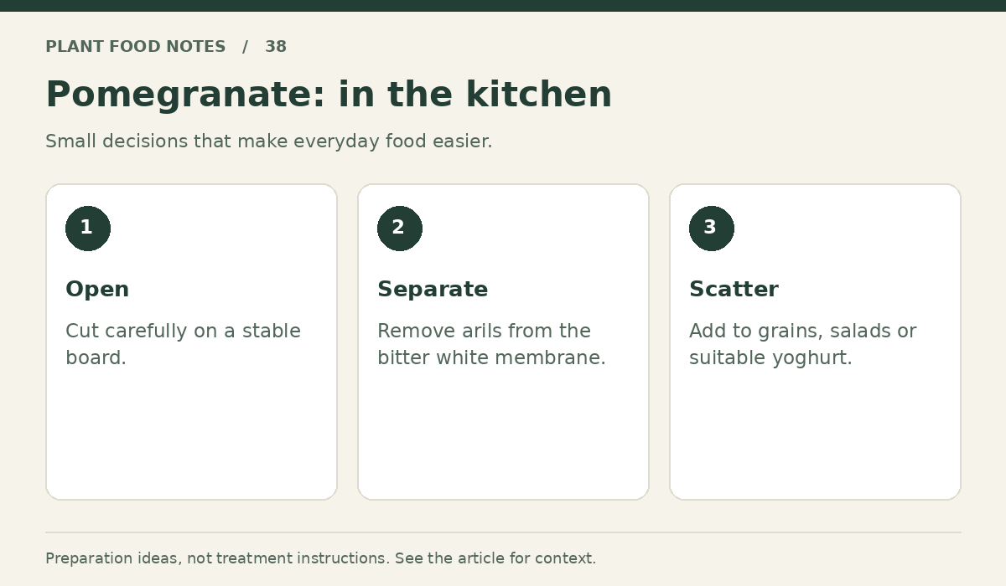Click the empty area of the Separate card
Screen dimensions: 1006x586
pos(504,435)
